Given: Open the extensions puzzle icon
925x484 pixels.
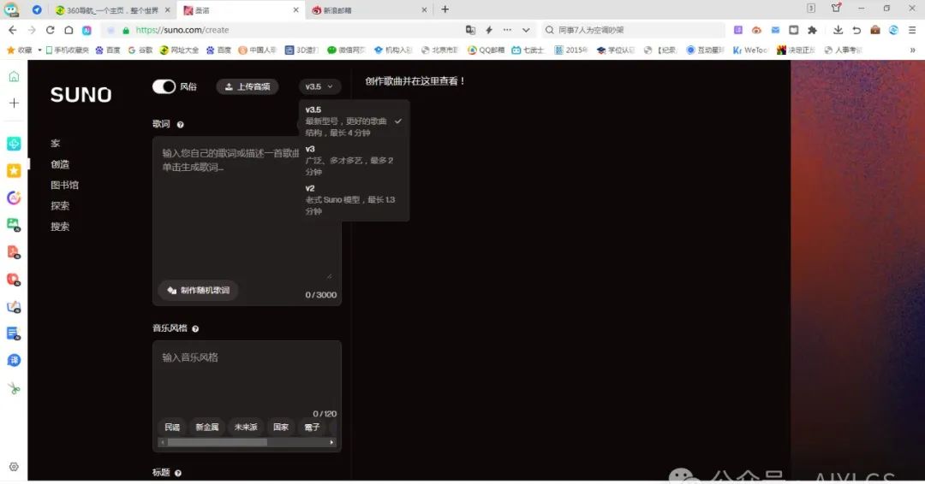Looking at the screenshot, I should 812,30.
